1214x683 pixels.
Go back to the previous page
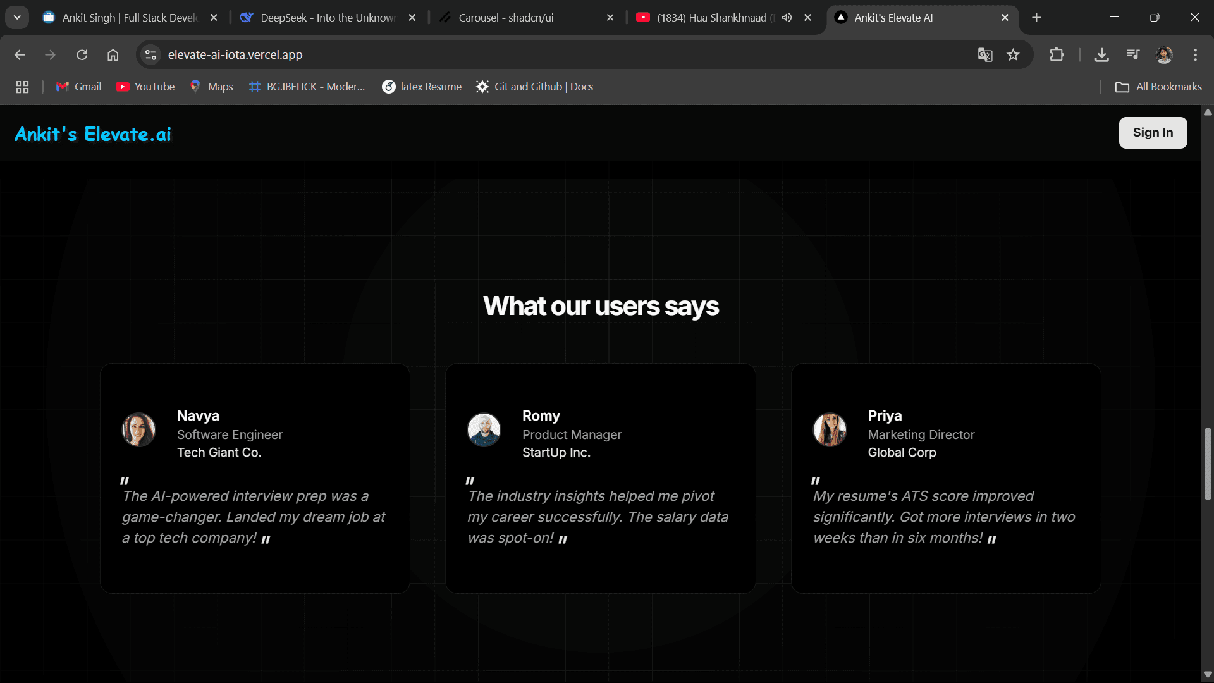coord(20,55)
